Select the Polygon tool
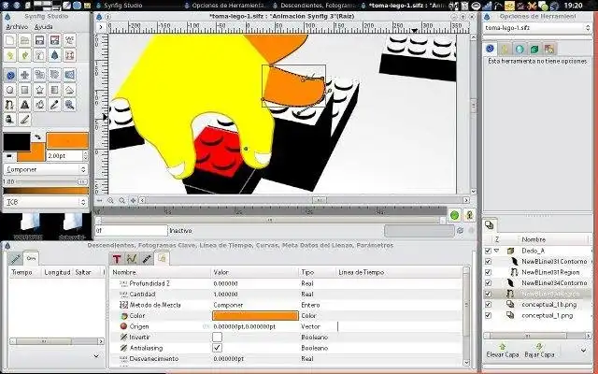 (x=69, y=90)
